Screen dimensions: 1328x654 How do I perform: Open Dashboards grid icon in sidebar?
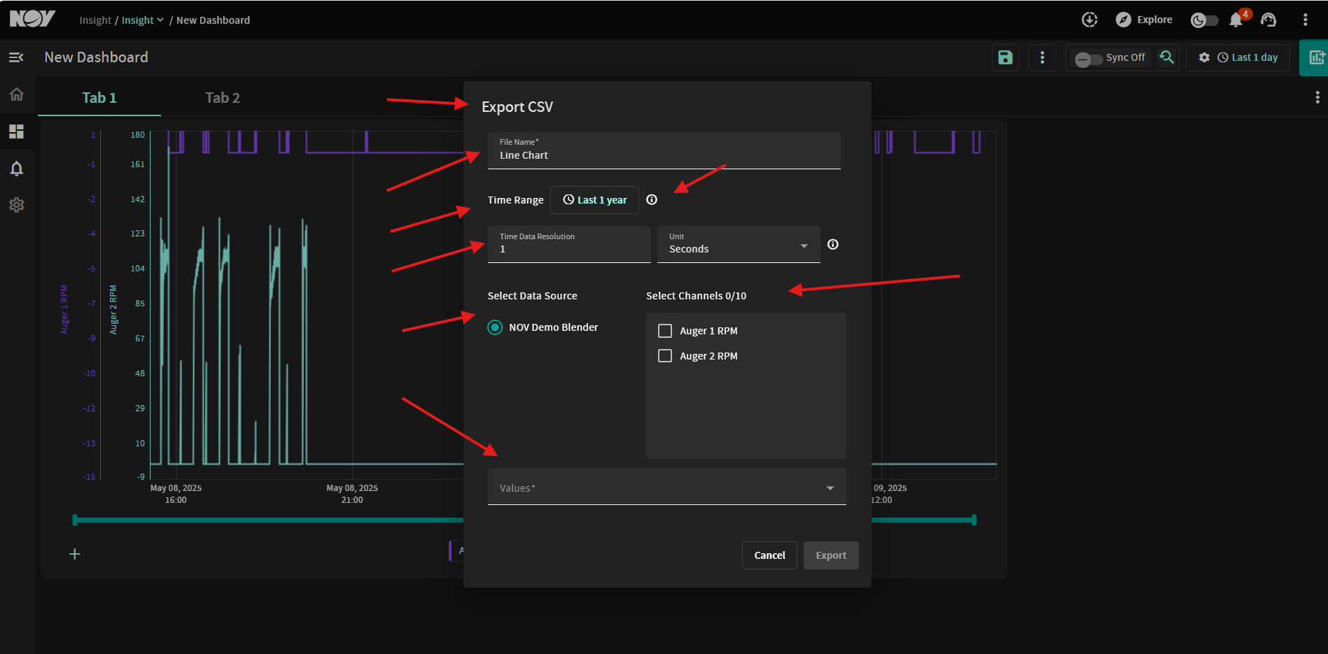(x=17, y=131)
